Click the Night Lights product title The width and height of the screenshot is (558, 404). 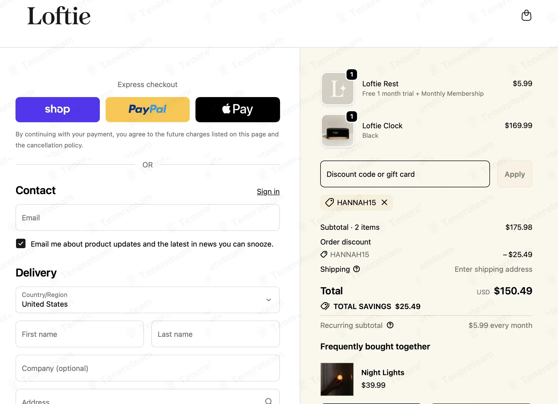pyautogui.click(x=383, y=373)
